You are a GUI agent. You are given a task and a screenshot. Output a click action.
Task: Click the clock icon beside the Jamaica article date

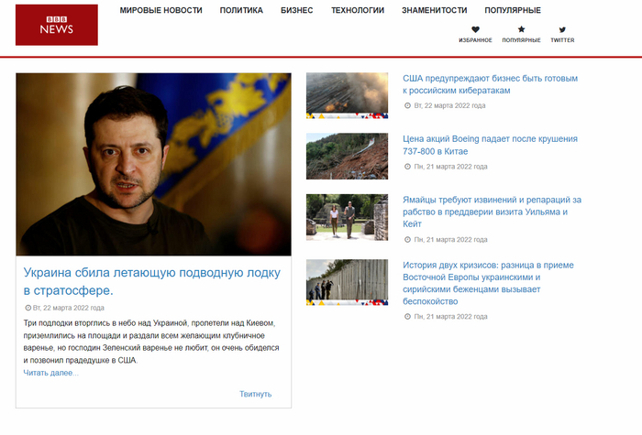click(x=407, y=240)
